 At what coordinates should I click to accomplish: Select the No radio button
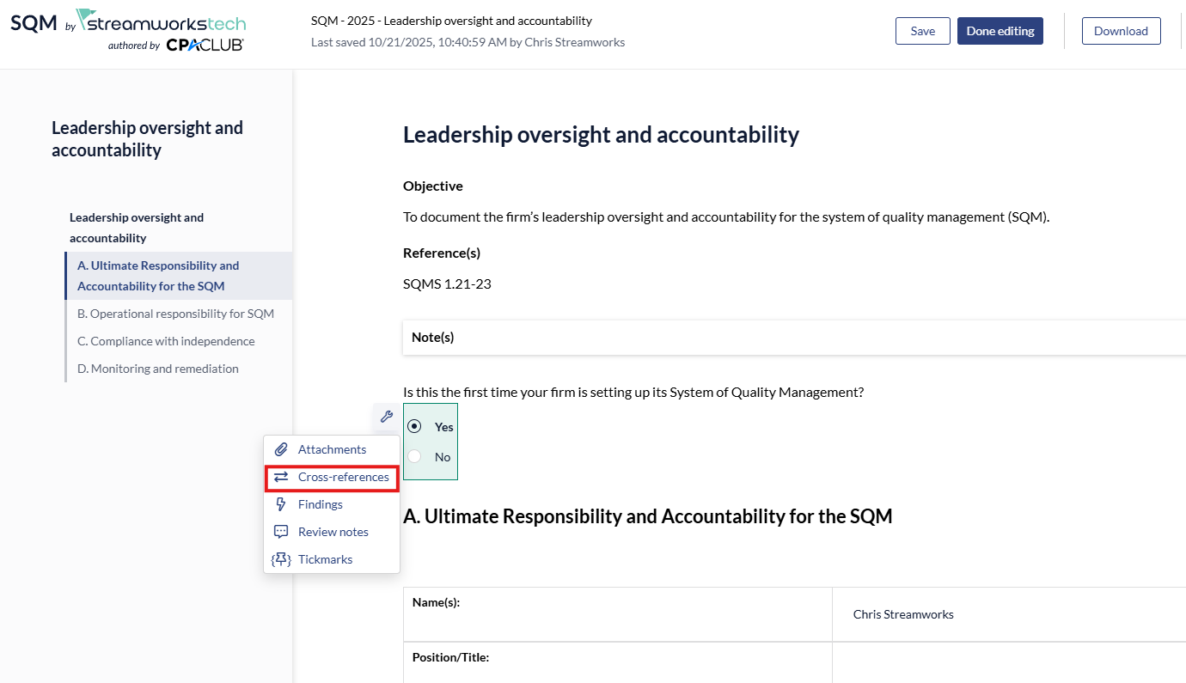(415, 456)
